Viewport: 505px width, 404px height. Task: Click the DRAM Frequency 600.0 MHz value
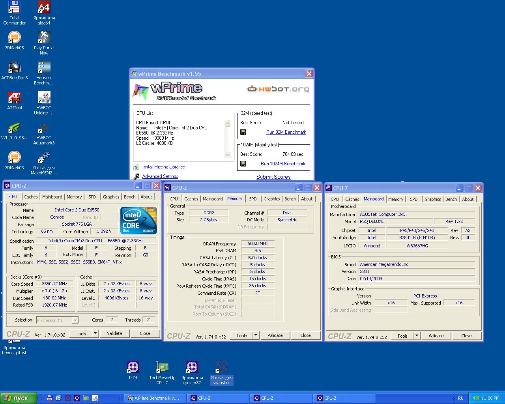[x=257, y=243]
